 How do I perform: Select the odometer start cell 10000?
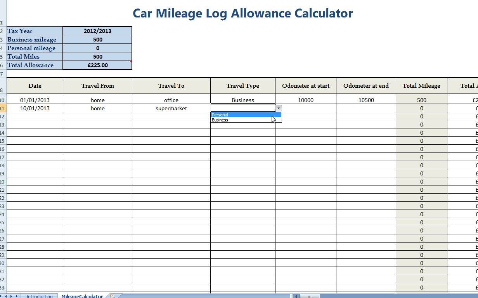click(x=306, y=100)
